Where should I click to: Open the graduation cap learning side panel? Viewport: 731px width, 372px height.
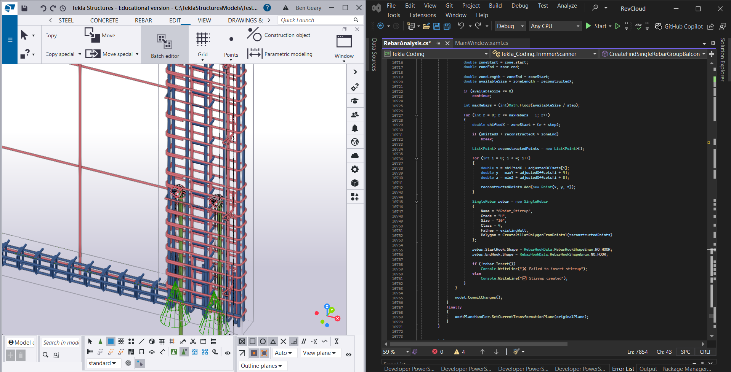(x=355, y=101)
